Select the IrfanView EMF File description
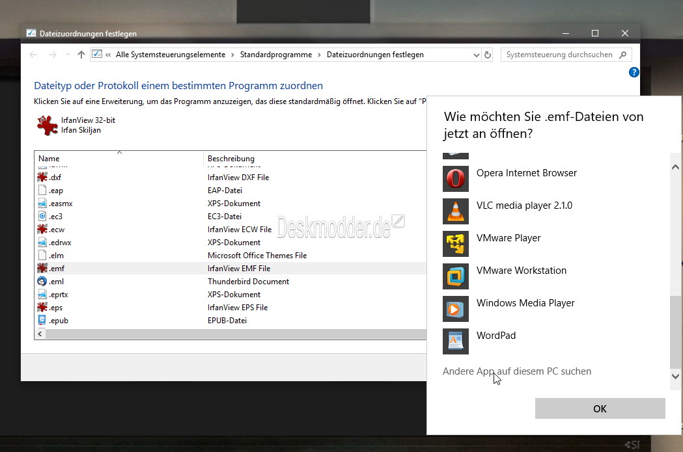Image resolution: width=683 pixels, height=452 pixels. (239, 269)
